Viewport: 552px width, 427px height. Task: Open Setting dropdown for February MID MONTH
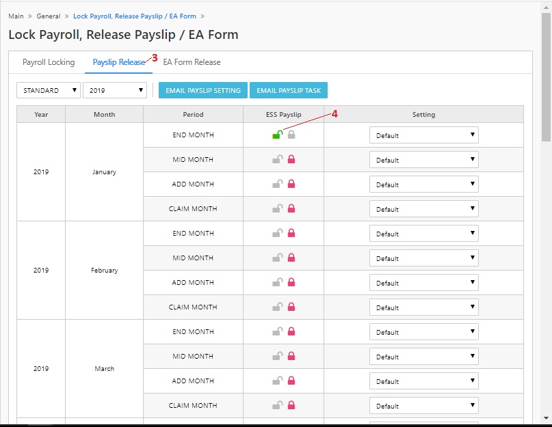(424, 258)
